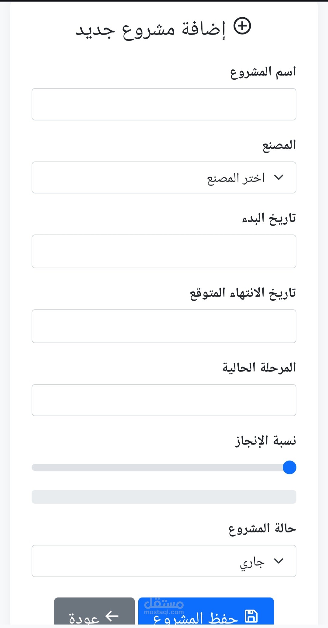Click the تاريخ البدء field label
This screenshot has width=328, height=628.
(x=269, y=218)
